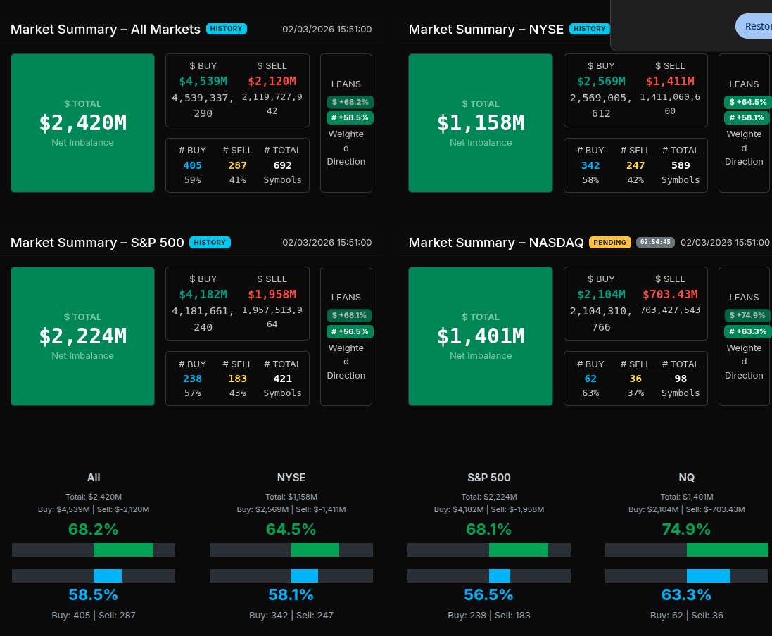Click the # +56.5% S&P 500 lean badge
This screenshot has width=772, height=636.
click(x=350, y=331)
